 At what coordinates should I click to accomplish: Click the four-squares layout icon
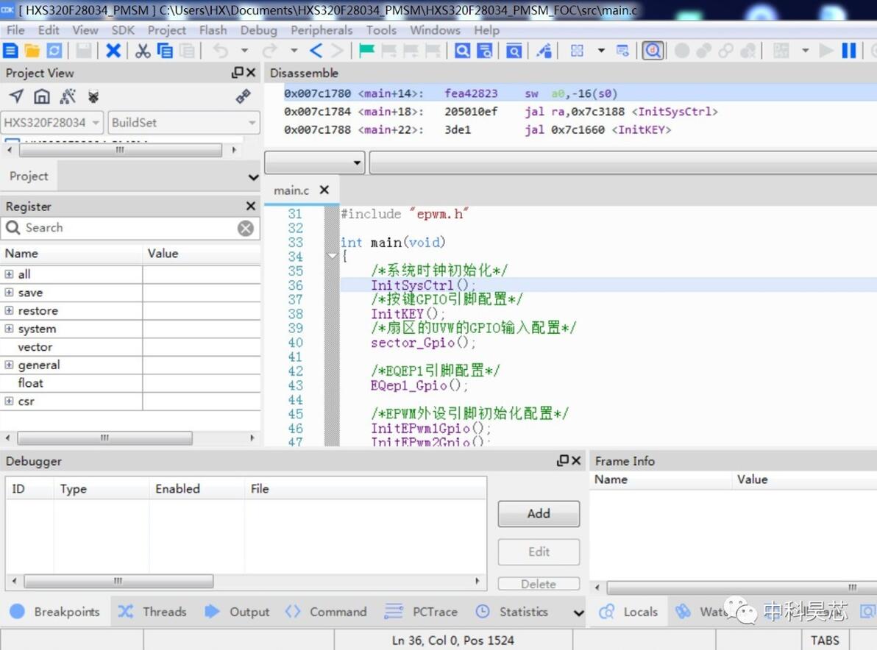(577, 51)
